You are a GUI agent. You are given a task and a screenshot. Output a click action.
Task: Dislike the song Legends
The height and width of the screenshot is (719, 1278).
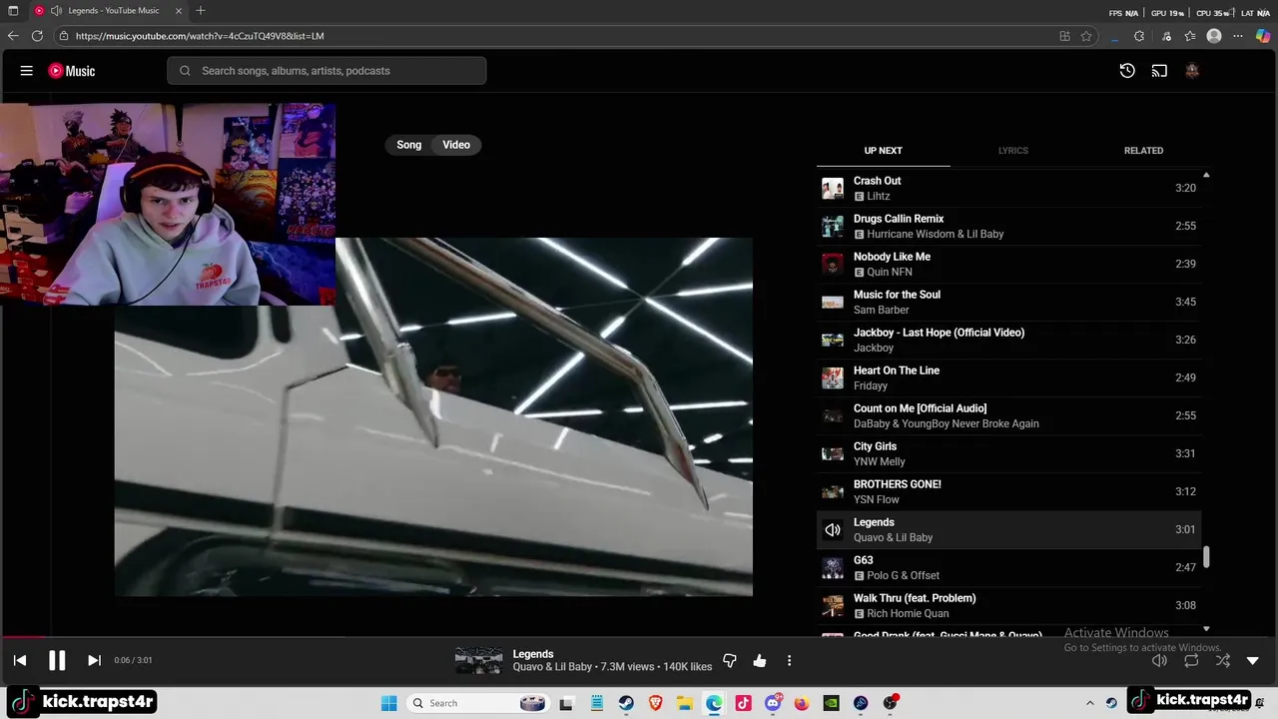tap(730, 660)
